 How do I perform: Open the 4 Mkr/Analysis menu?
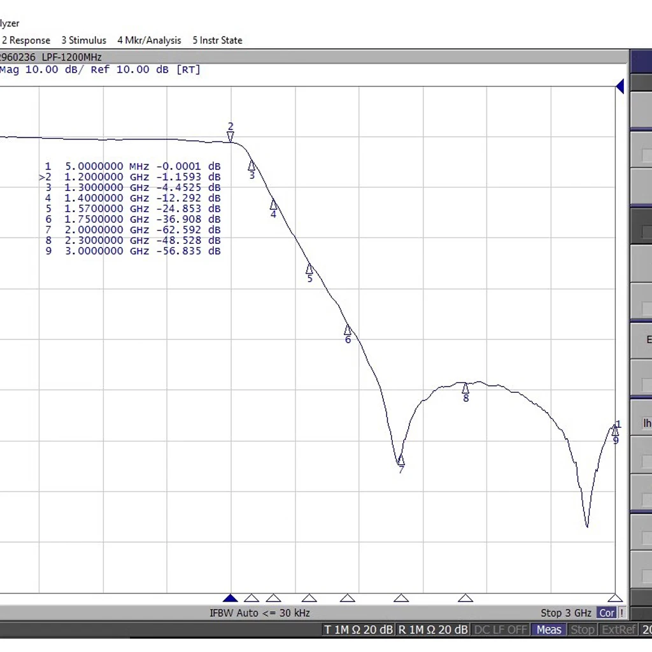tap(149, 40)
